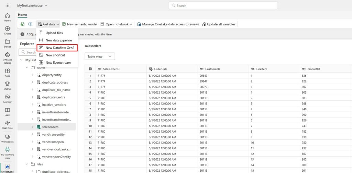Open Real-Time in the left navigation

tap(8, 125)
